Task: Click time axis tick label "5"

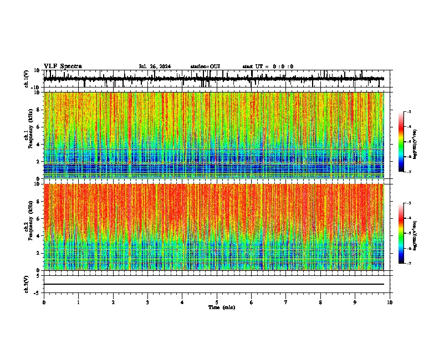Action: (217, 302)
